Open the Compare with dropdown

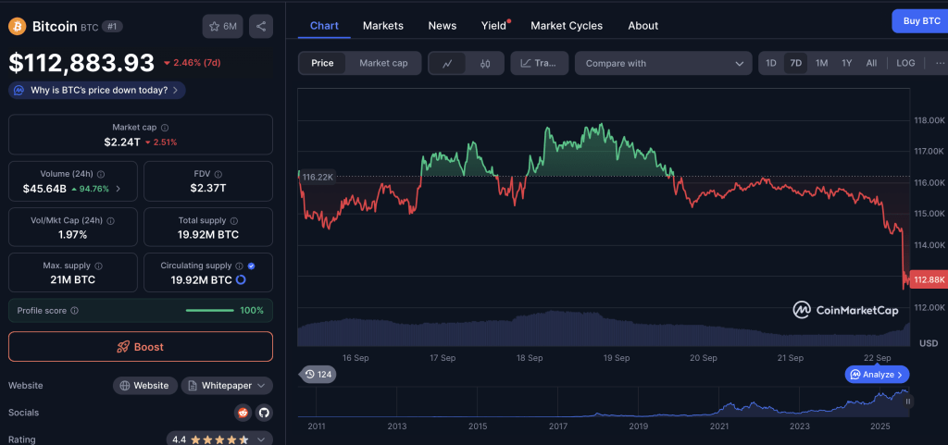click(663, 64)
